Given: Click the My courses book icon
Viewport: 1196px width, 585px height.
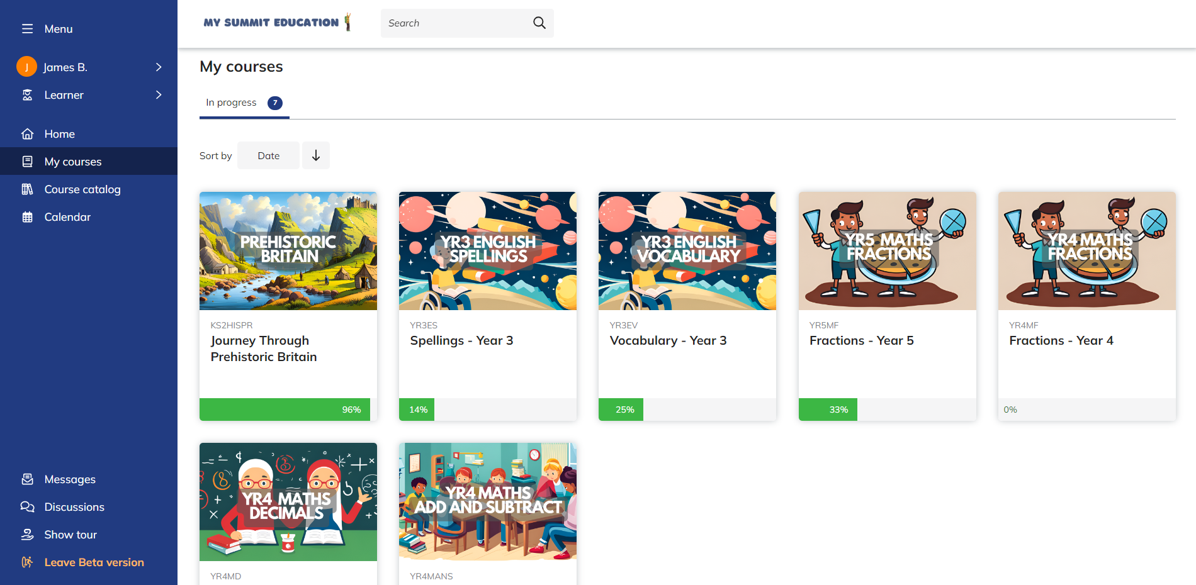Looking at the screenshot, I should coord(27,162).
